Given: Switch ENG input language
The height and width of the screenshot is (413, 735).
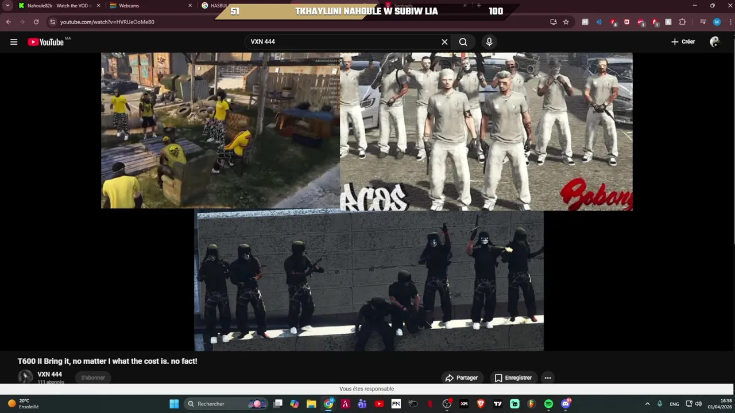Looking at the screenshot, I should point(674,404).
